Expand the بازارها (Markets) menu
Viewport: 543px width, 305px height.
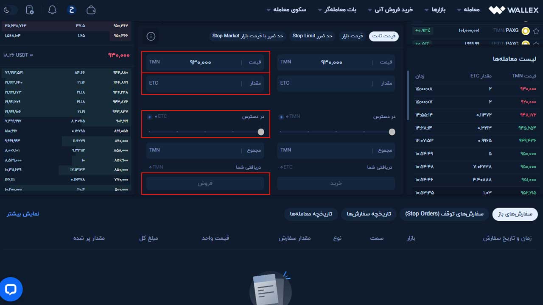coord(435,9)
